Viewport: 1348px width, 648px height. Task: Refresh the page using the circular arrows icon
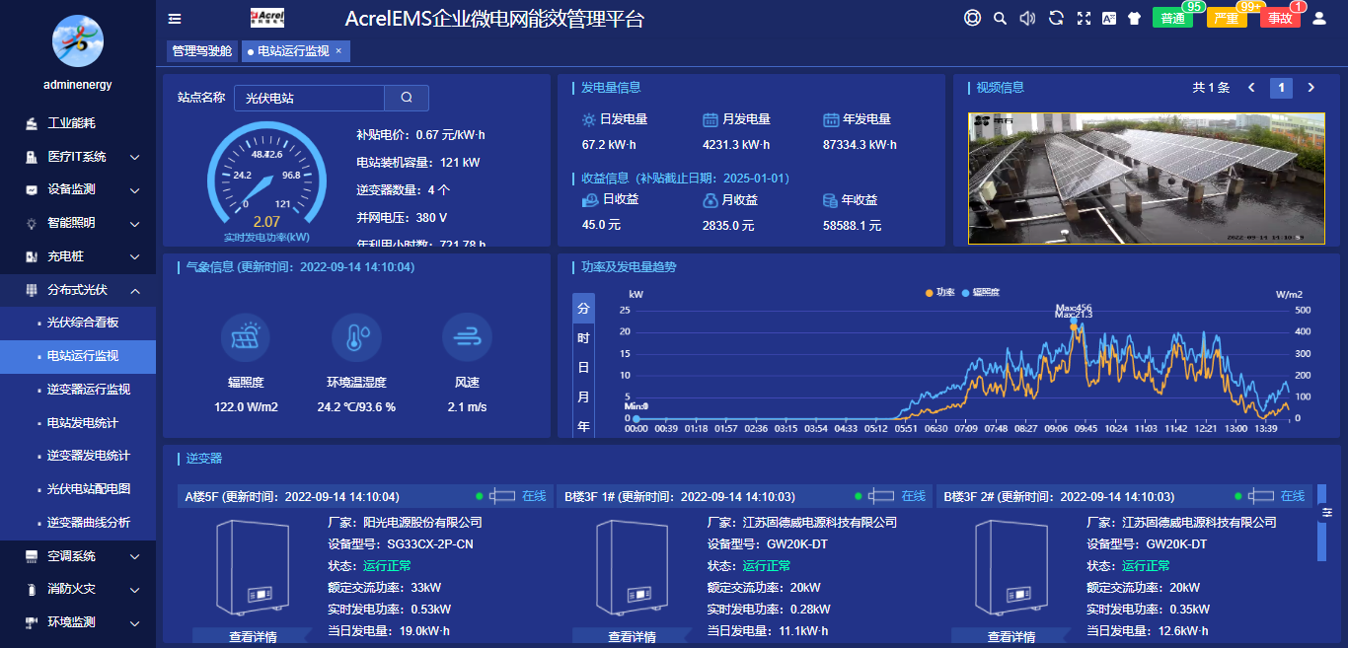click(1056, 17)
